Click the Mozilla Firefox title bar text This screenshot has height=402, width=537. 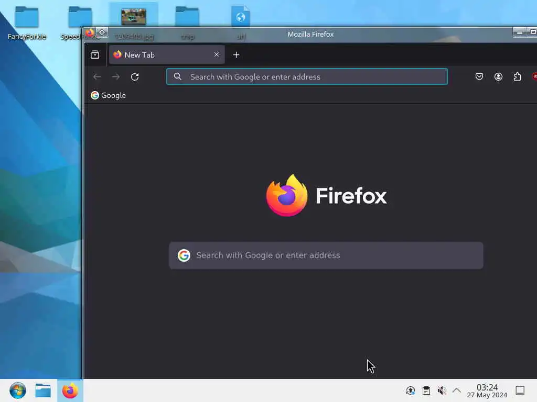pyautogui.click(x=310, y=34)
